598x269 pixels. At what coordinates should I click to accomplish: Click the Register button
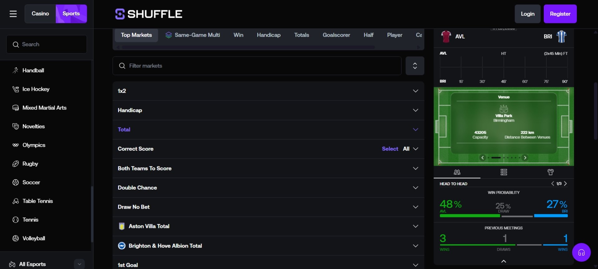coord(560,14)
